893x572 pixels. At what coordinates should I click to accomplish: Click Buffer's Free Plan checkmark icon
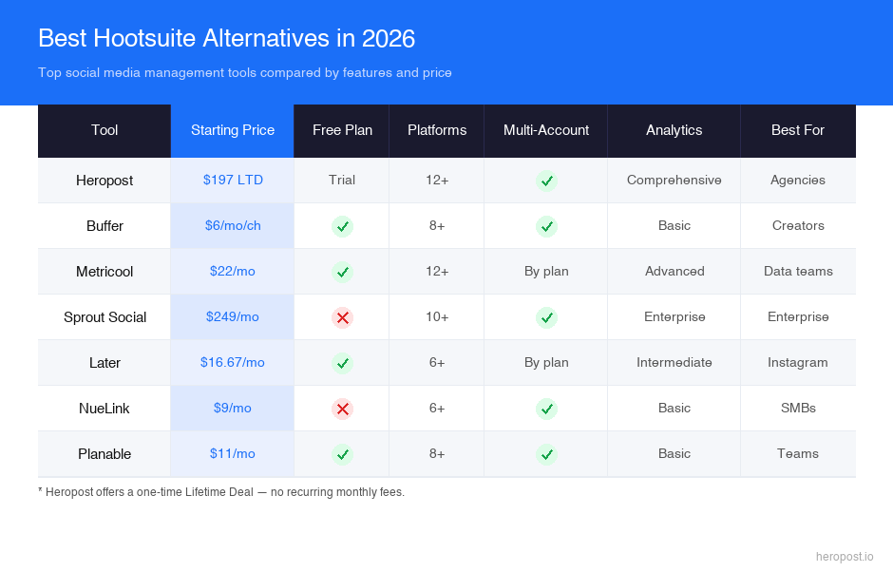(342, 226)
